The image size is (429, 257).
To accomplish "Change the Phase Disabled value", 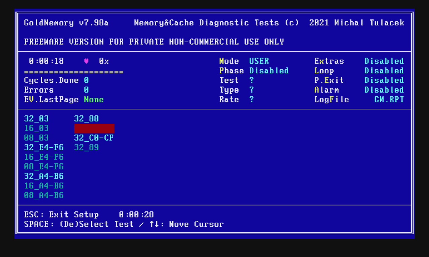I will [x=269, y=71].
